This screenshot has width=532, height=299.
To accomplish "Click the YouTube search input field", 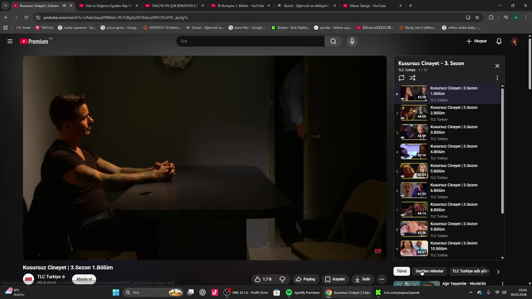I will (251, 41).
